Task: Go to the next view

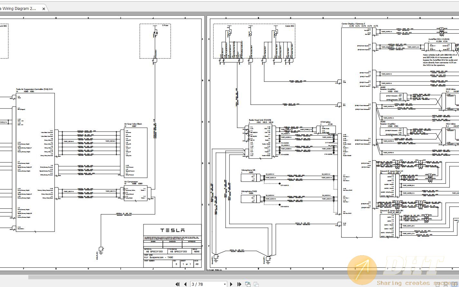Action: pyautogui.click(x=256, y=284)
